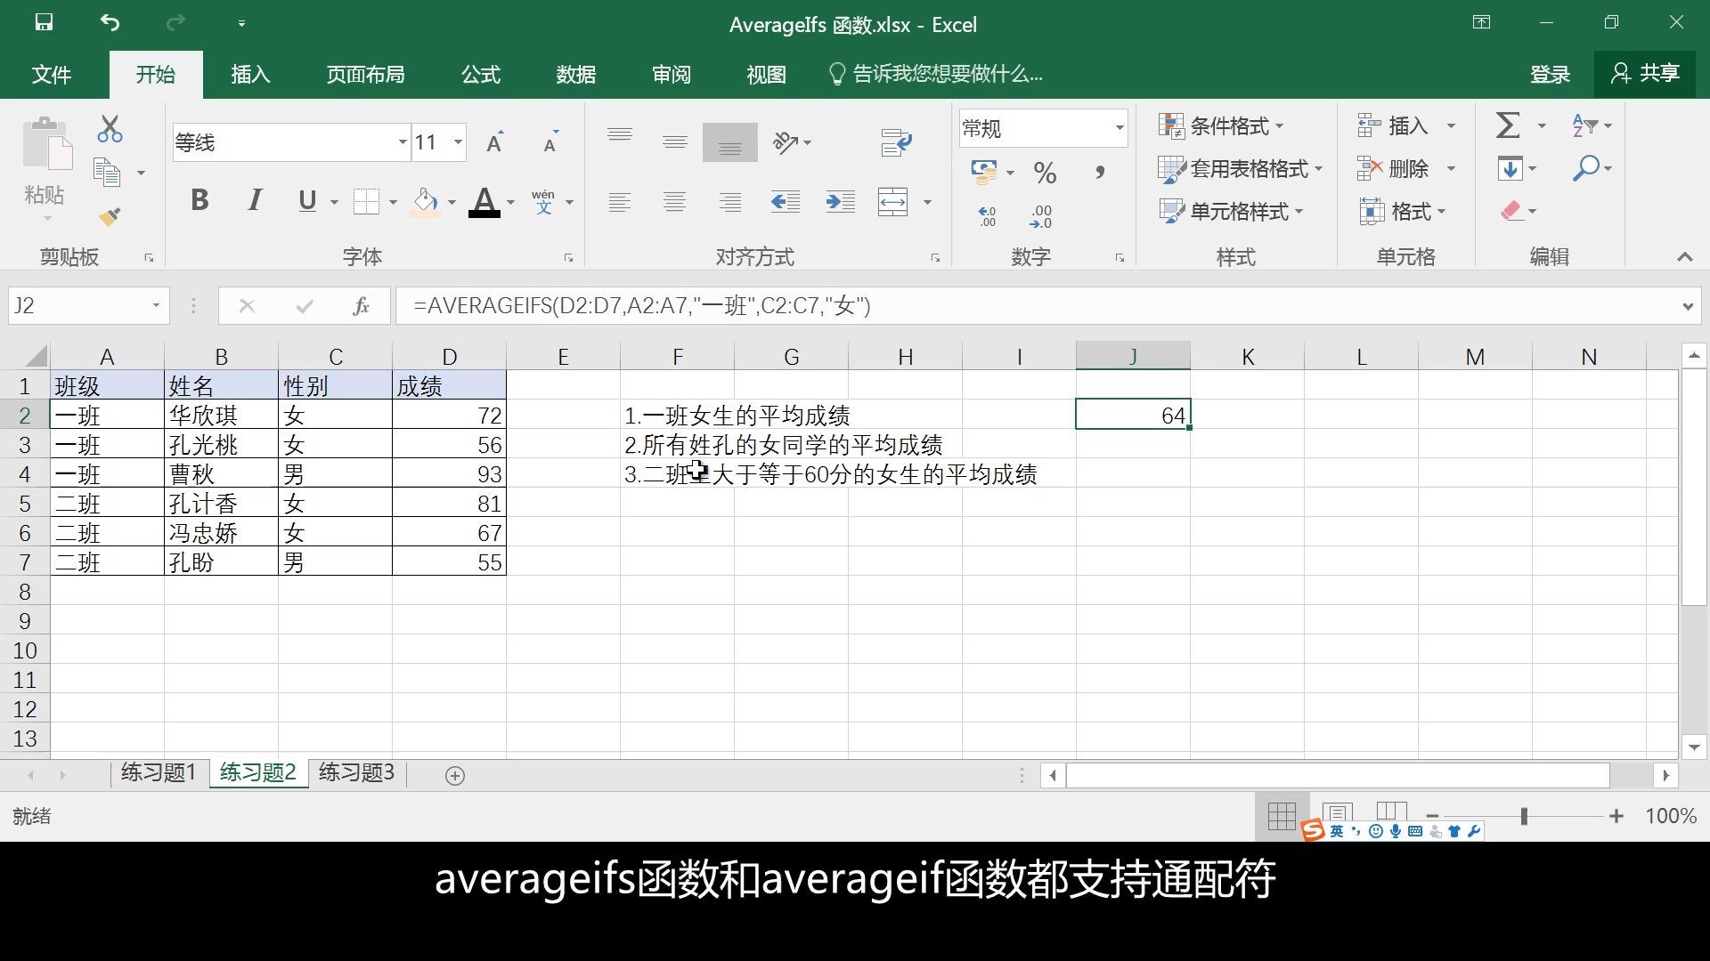Toggle center horizontal alignment

click(x=674, y=202)
